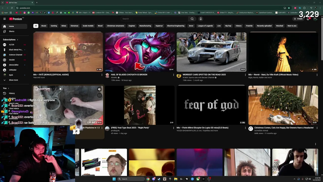Image resolution: width=323 pixels, height=182 pixels.
Task: Select the All filter chip
Action: (36, 26)
